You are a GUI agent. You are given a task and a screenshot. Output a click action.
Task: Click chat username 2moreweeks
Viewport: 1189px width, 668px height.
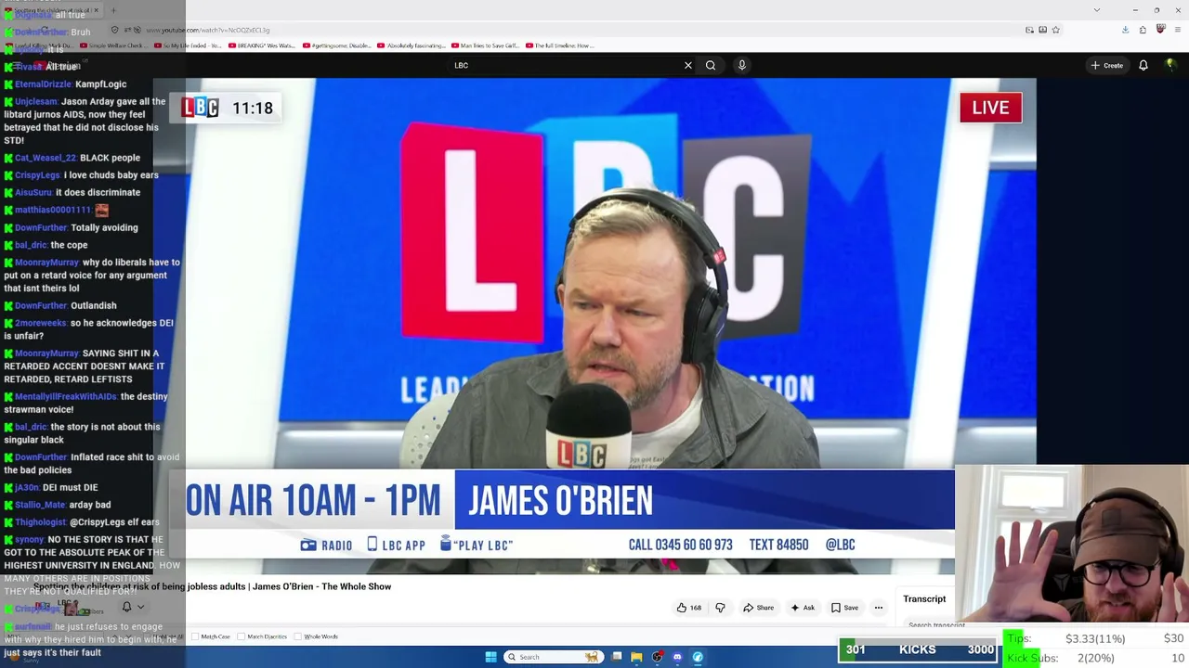click(x=41, y=323)
